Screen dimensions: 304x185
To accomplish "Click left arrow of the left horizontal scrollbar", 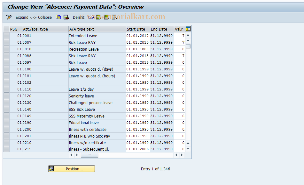I will (x=71, y=155).
